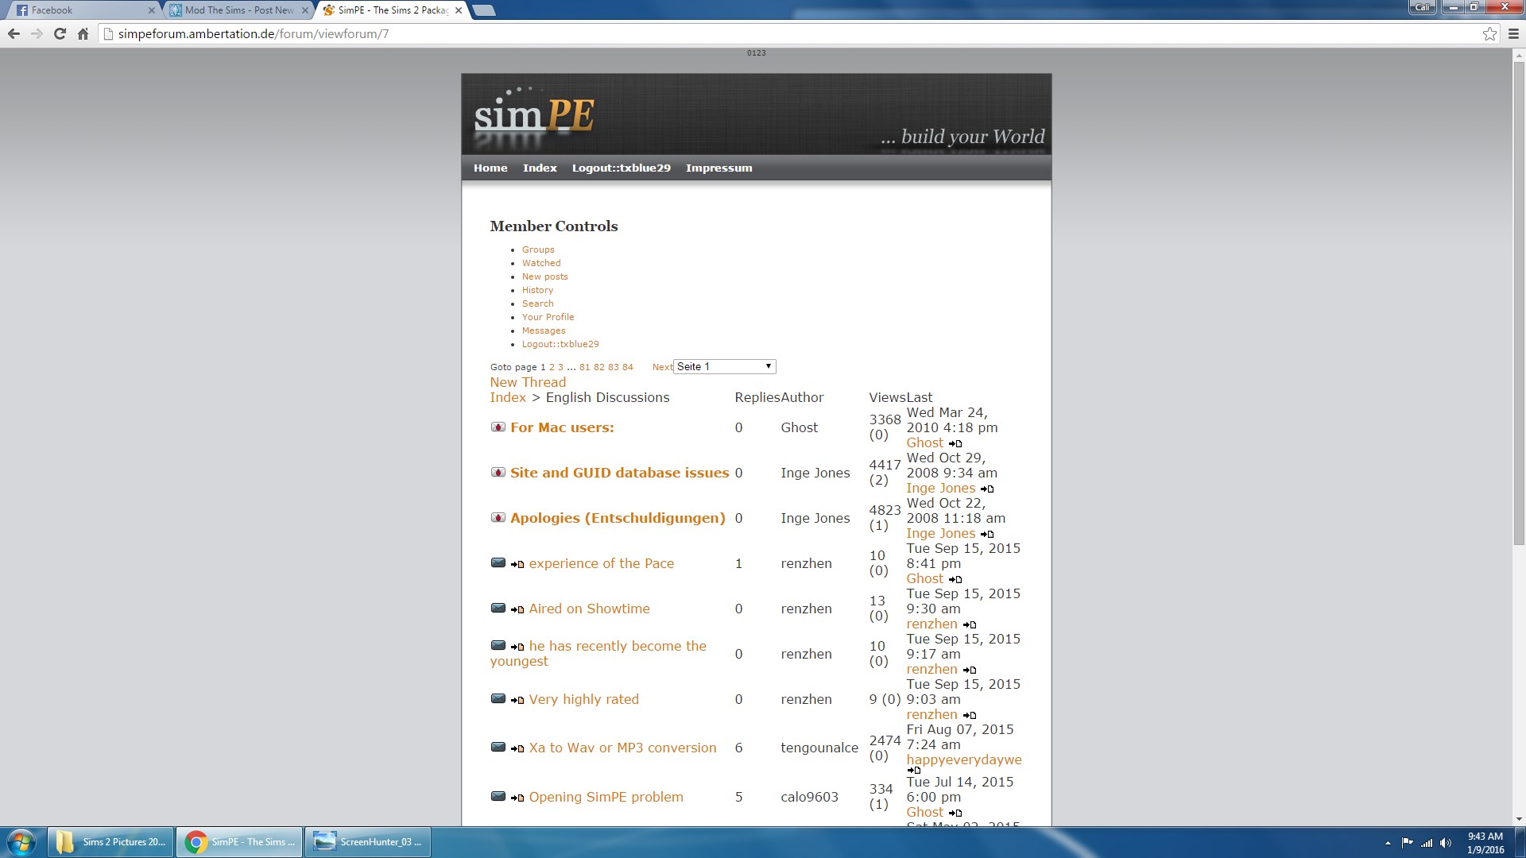
Task: Click envelope icon for Opening SimPE problem
Action: [x=498, y=797]
